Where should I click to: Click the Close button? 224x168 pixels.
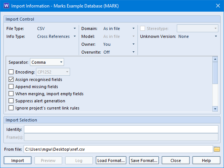pyautogui.click(x=176, y=160)
